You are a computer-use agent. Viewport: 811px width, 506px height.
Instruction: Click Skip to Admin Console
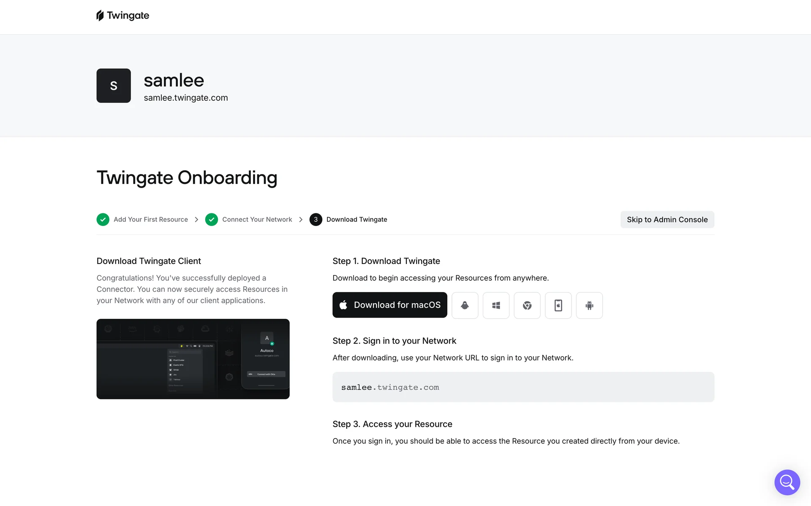pyautogui.click(x=667, y=219)
